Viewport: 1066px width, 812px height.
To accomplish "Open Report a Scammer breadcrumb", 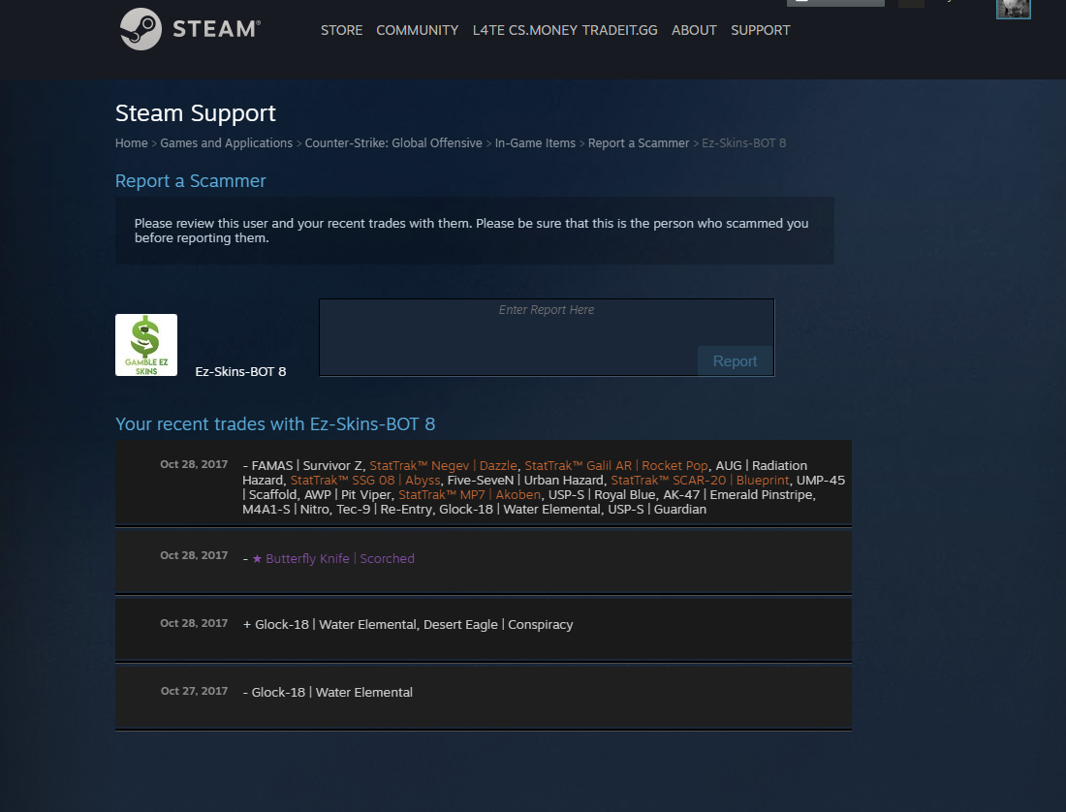I will click(639, 142).
